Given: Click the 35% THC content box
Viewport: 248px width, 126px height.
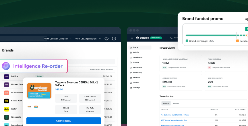Looking at the screenshot, I should tap(66, 98).
